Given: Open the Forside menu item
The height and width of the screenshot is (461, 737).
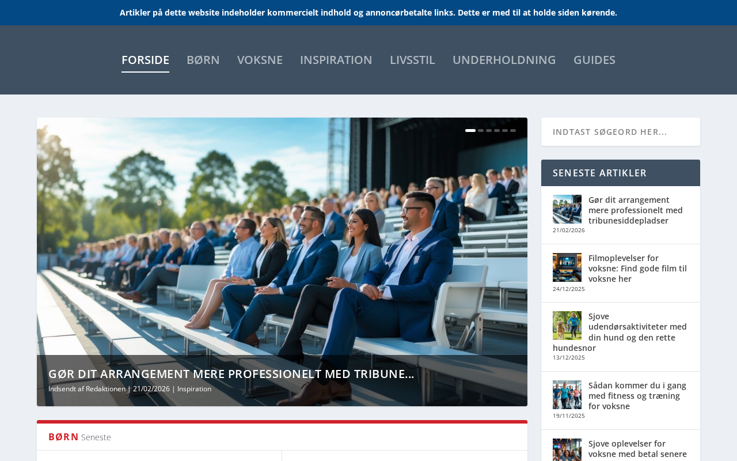Looking at the screenshot, I should tap(145, 60).
